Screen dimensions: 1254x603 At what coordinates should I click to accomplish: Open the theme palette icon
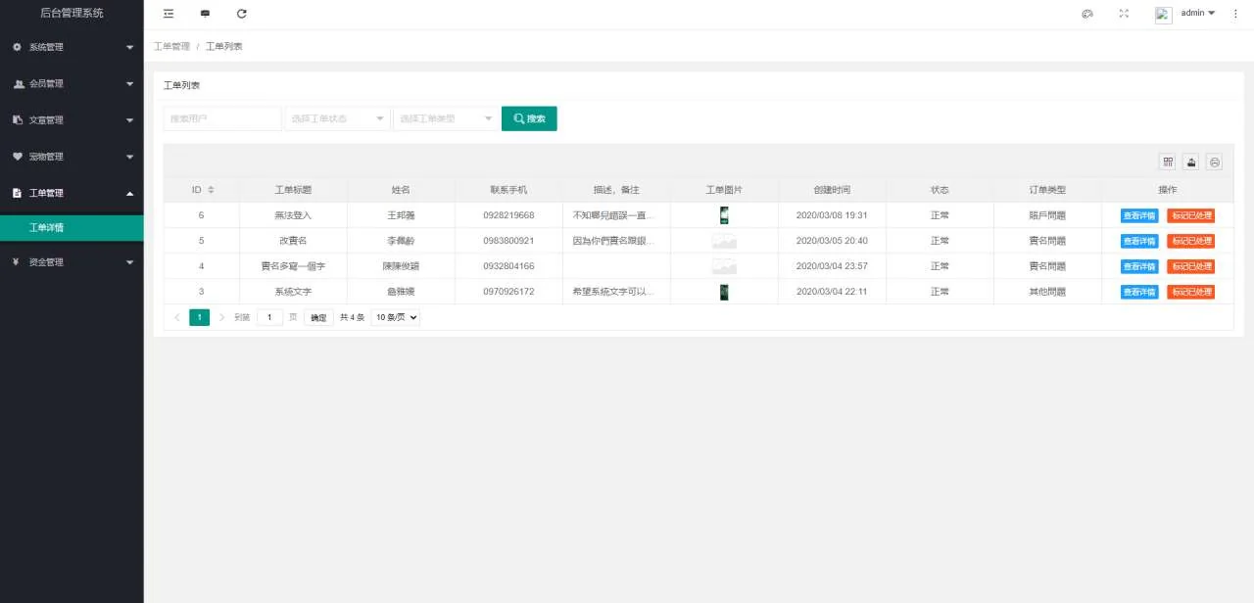pyautogui.click(x=1086, y=14)
